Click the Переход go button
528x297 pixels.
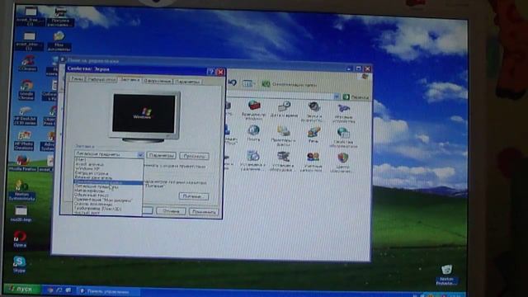356,97
